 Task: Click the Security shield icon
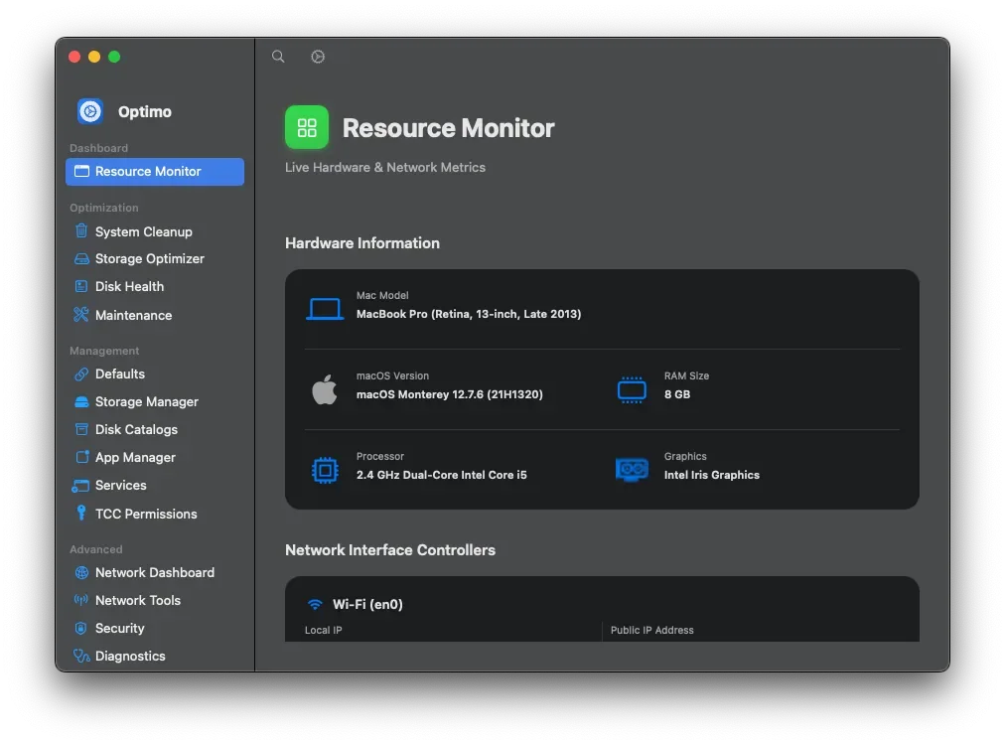pos(80,629)
